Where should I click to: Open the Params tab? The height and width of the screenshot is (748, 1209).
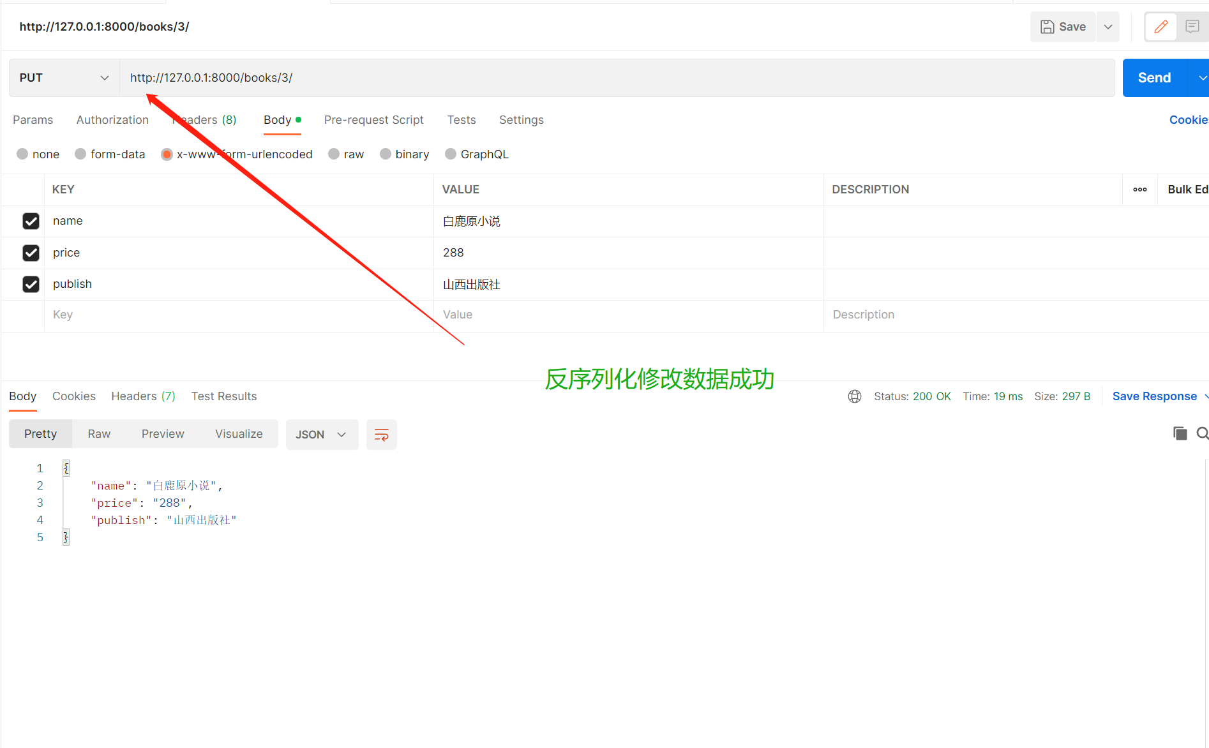(x=33, y=120)
